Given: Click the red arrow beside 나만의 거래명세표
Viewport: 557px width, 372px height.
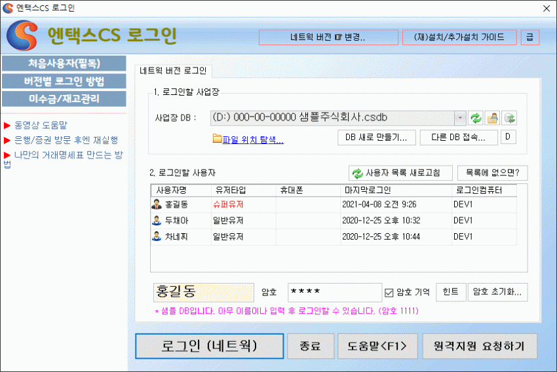Looking at the screenshot, I should click(7, 155).
